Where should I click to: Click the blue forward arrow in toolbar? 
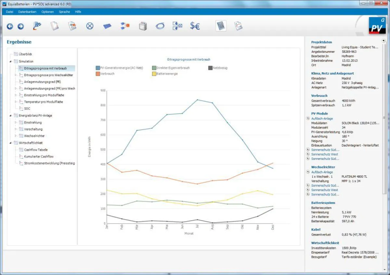[x=20, y=26]
